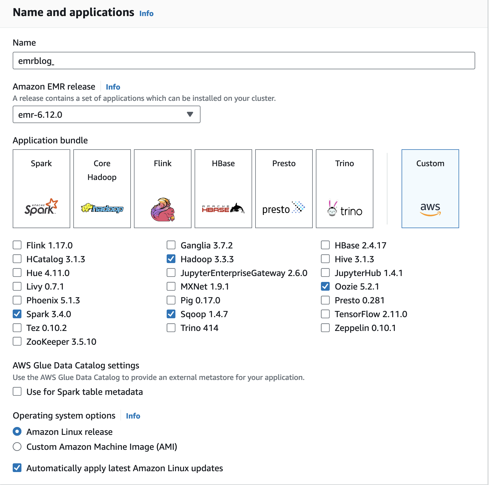Check Use for Spark table metadata
This screenshot has width=489, height=485.
click(x=17, y=391)
